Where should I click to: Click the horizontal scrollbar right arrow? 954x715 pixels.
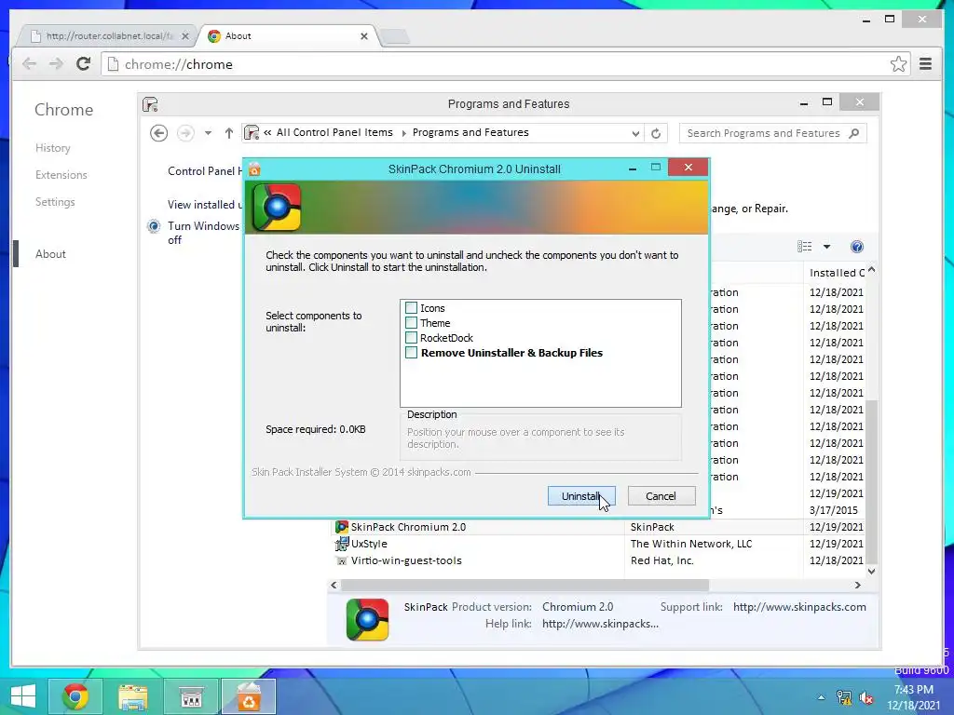858,585
